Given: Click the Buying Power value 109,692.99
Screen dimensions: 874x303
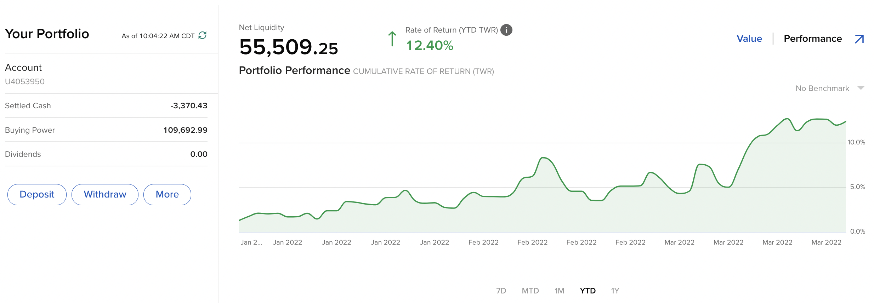Looking at the screenshot, I should pos(185,130).
